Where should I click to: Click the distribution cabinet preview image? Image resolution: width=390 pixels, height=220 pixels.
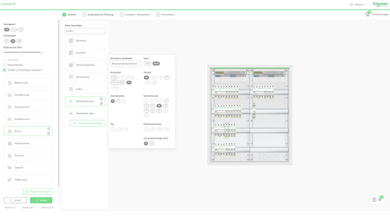pyautogui.click(x=250, y=115)
